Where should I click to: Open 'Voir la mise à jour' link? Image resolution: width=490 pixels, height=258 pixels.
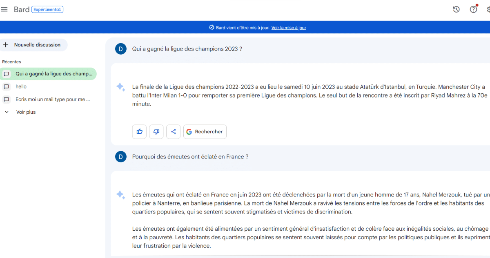289,28
